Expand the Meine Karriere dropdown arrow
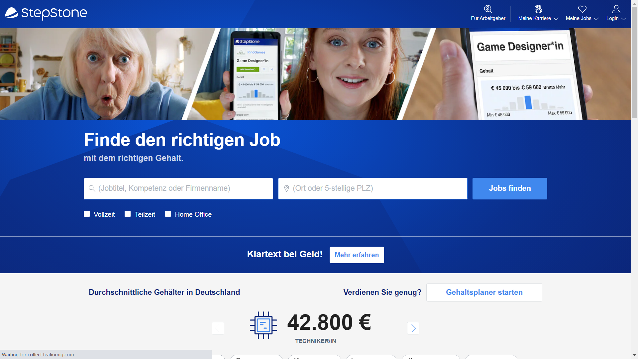The image size is (638, 359). [x=556, y=19]
